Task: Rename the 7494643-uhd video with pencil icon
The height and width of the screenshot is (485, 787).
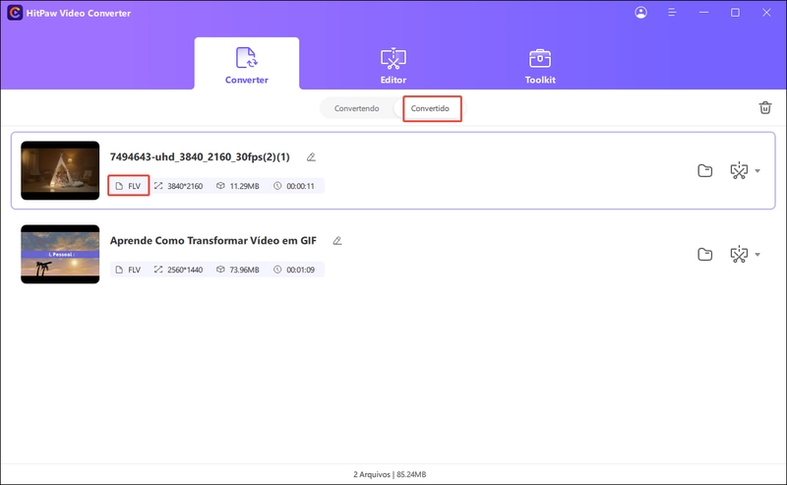Action: [311, 156]
